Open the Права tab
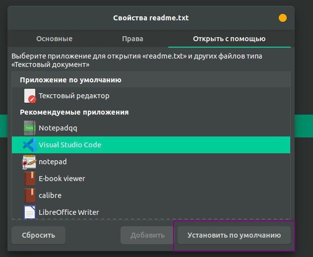Image resolution: width=313 pixels, height=257 pixels. (132, 39)
